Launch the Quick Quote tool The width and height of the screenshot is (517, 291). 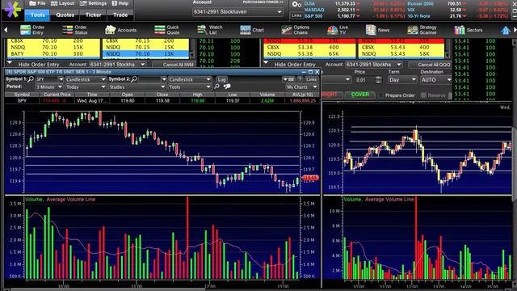(x=167, y=30)
